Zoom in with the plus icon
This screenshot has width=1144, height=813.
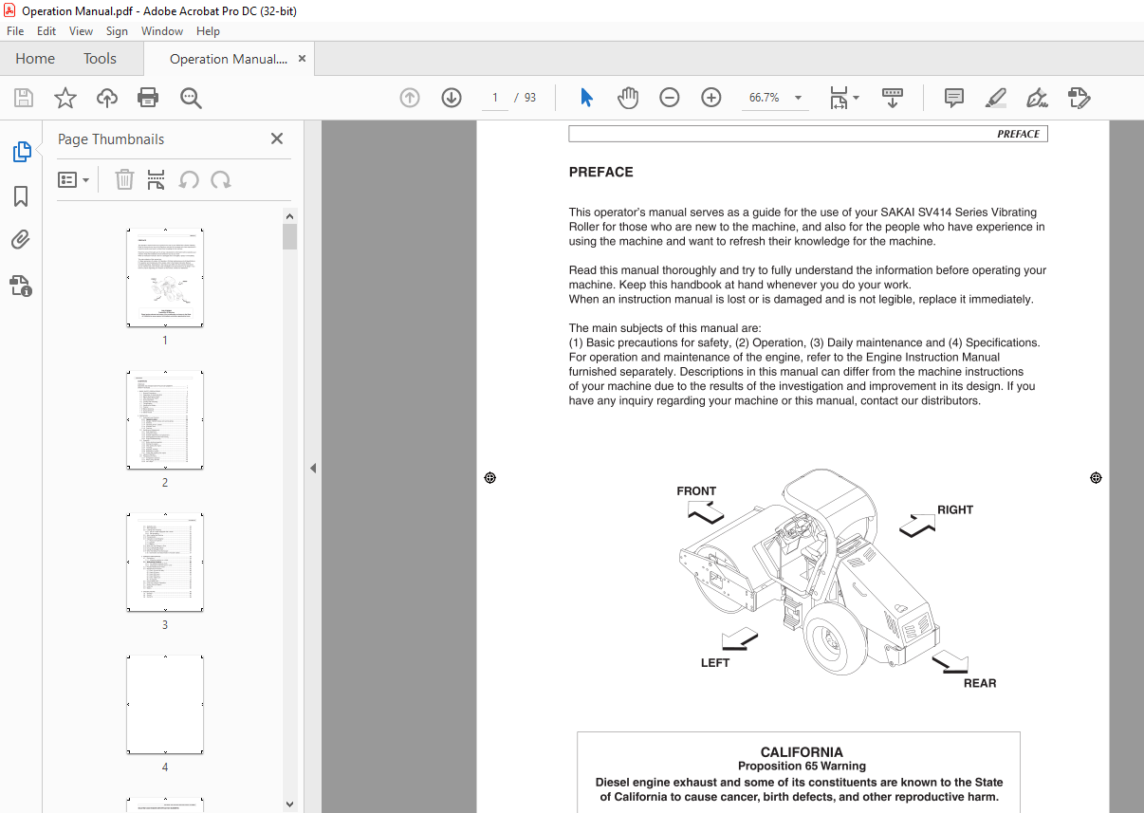pyautogui.click(x=711, y=98)
